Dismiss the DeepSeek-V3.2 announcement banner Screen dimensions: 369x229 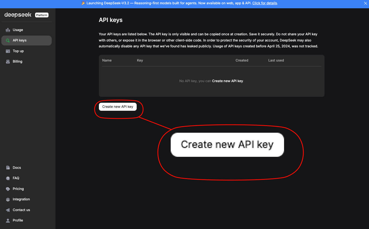coord(366,3)
